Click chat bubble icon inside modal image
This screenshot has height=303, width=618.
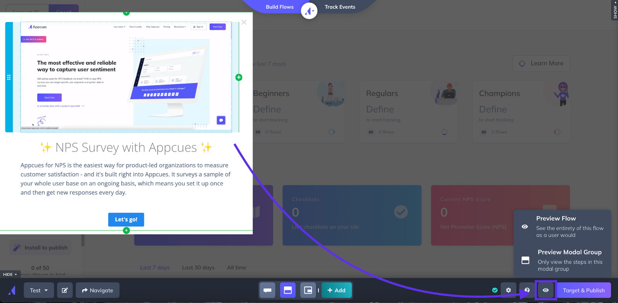[221, 120]
